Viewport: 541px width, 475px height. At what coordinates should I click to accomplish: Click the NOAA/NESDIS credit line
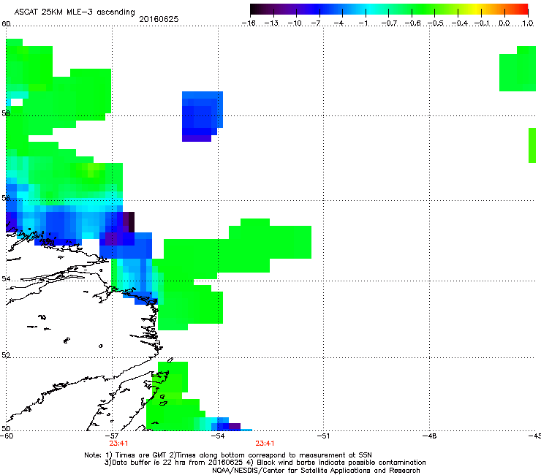[x=316, y=470]
